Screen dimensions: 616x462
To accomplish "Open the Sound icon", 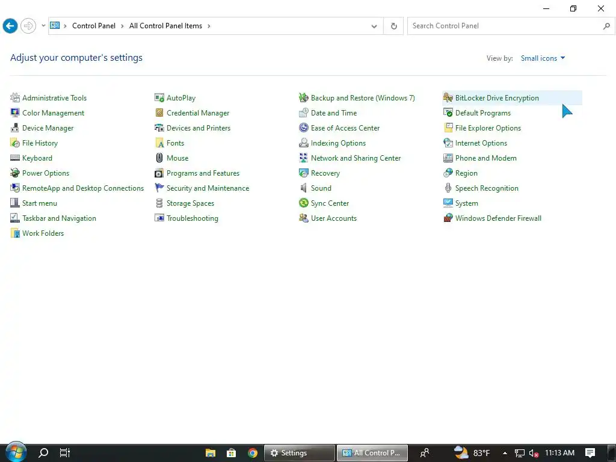I will [303, 188].
